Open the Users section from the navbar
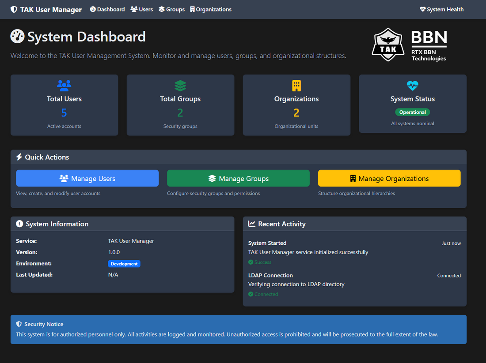486x363 pixels. 141,9
